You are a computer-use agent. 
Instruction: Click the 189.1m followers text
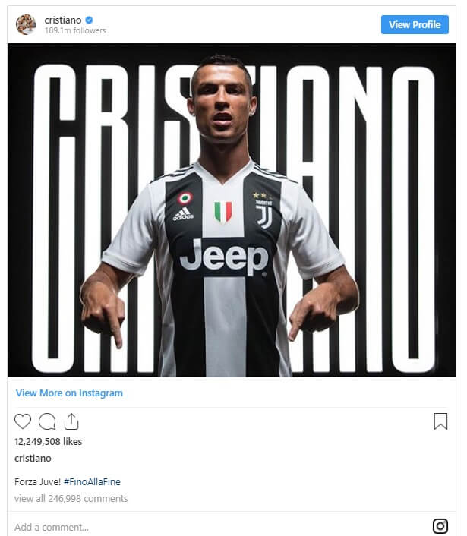coord(75,30)
